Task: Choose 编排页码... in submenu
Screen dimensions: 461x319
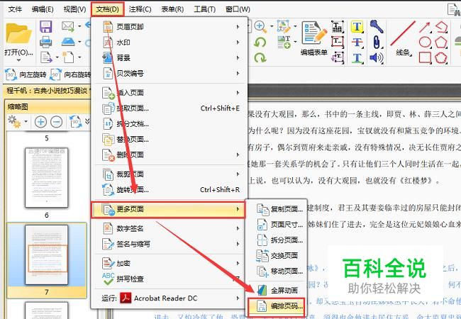Action: pos(277,306)
